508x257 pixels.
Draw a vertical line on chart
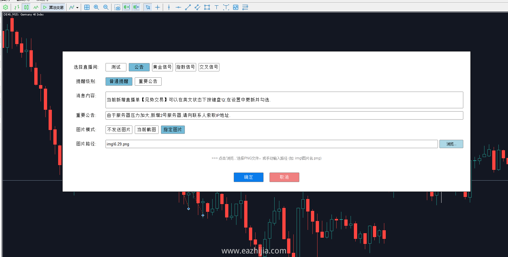click(169, 7)
